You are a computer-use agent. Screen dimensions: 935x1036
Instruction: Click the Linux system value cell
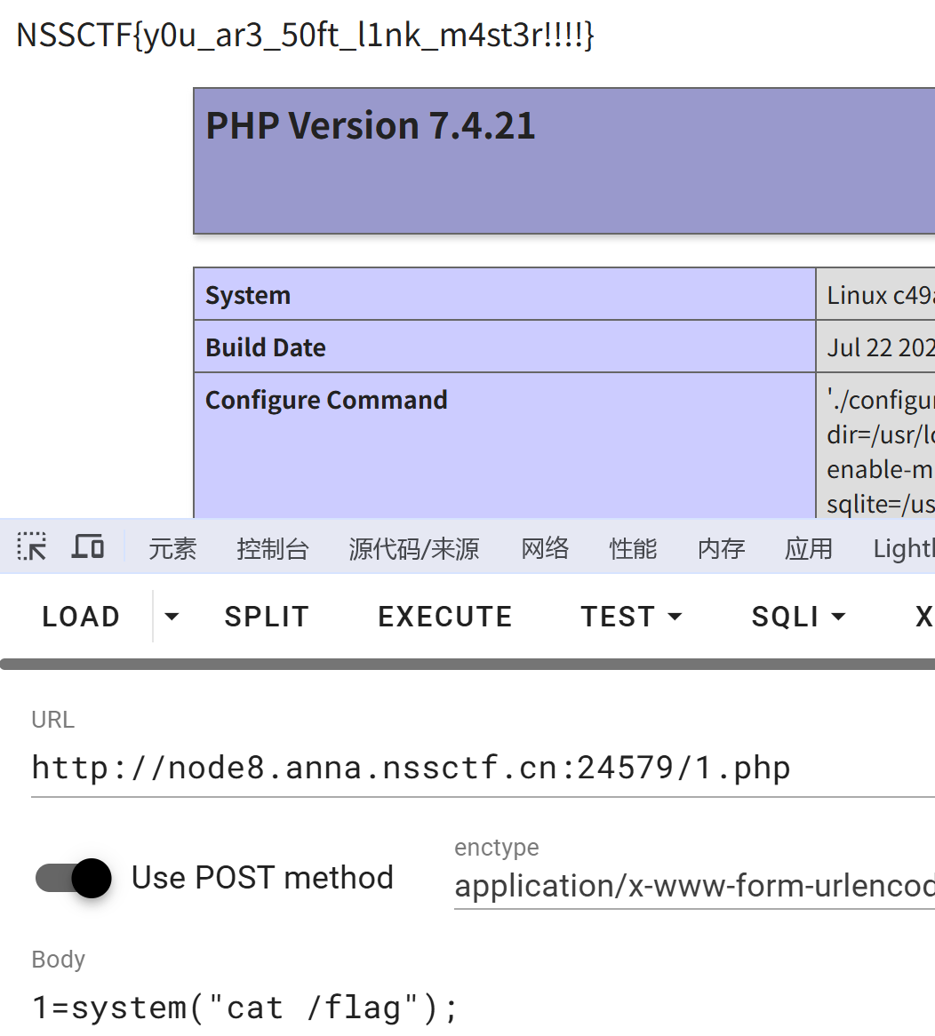[875, 295]
